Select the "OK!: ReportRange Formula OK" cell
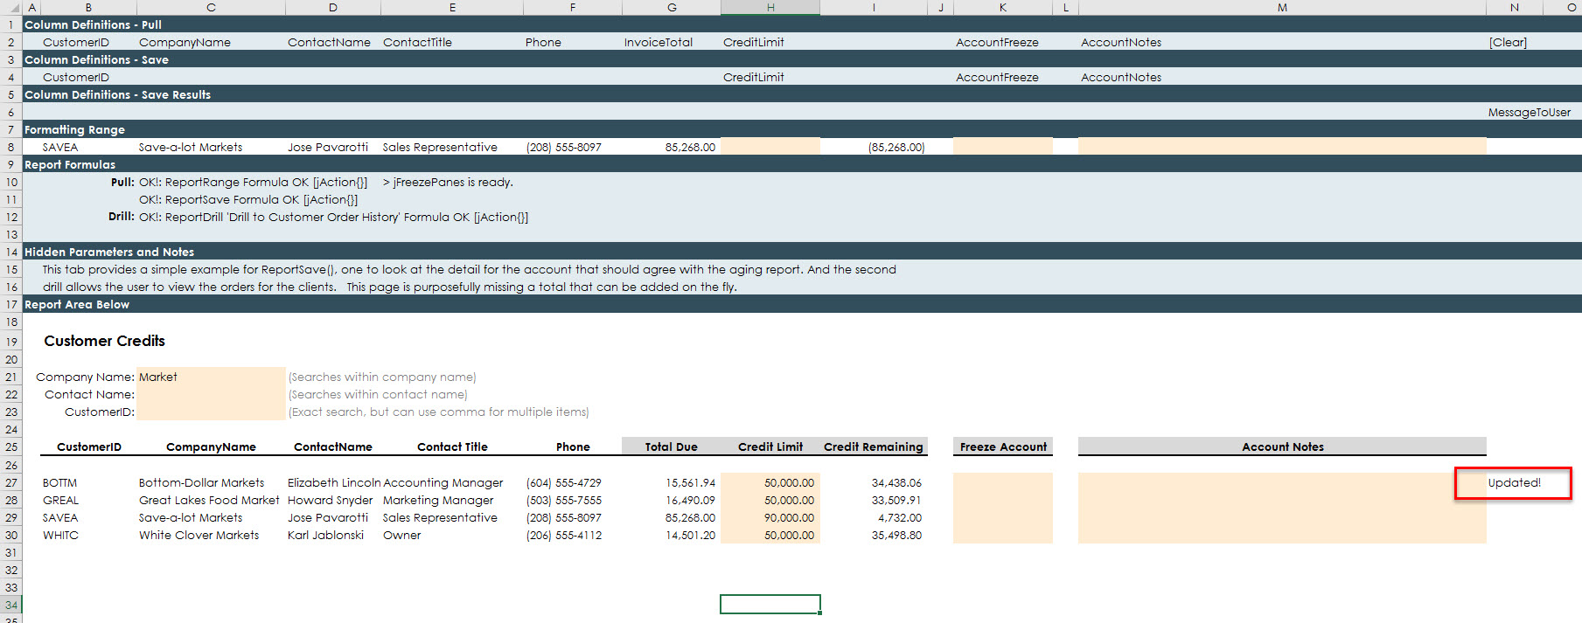The width and height of the screenshot is (1582, 623). click(253, 182)
